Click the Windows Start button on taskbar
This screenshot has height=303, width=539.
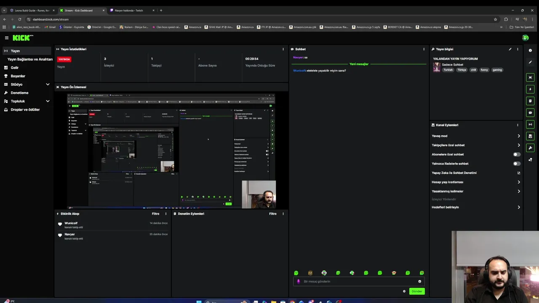tap(199, 301)
